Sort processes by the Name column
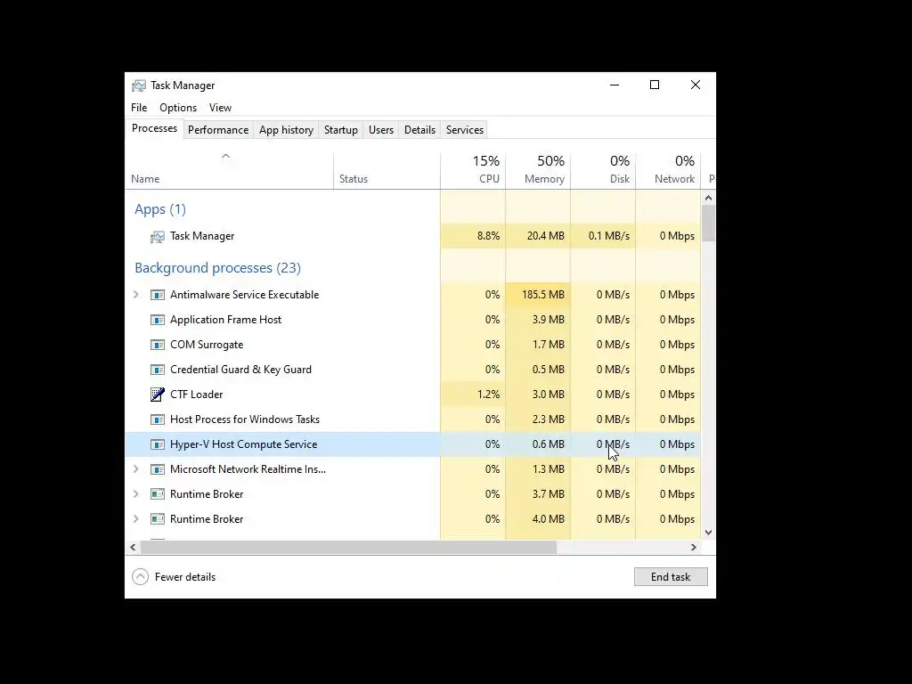The height and width of the screenshot is (684, 912). pyautogui.click(x=229, y=170)
